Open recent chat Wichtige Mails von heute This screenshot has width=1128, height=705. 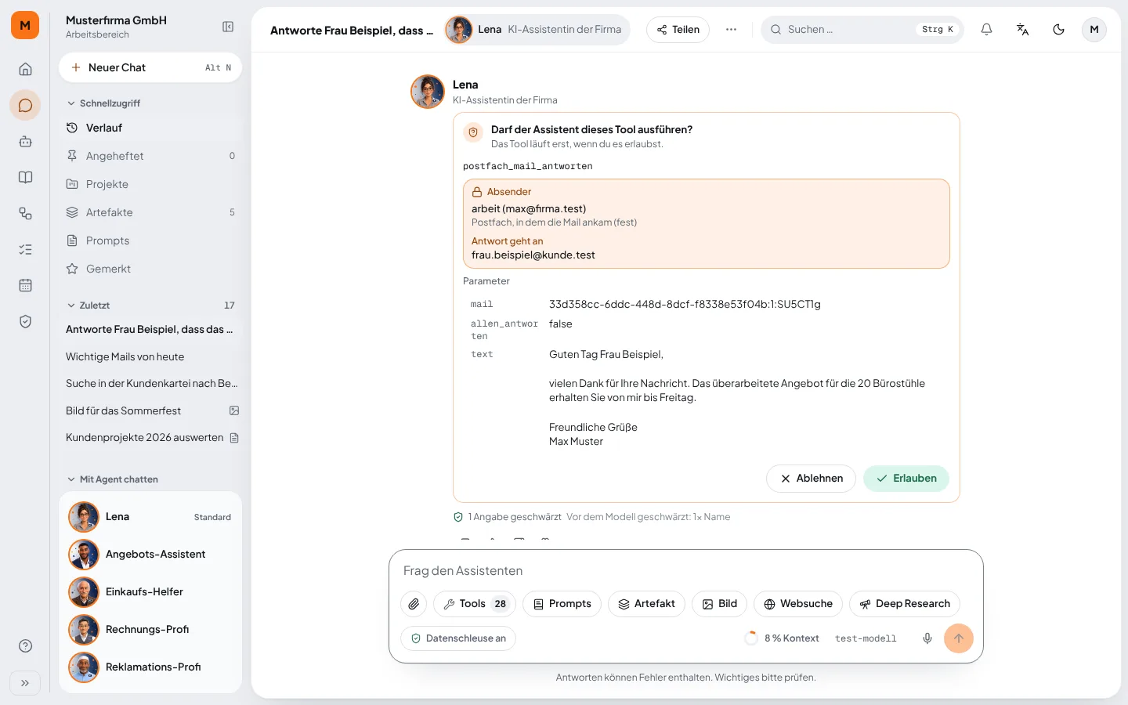tap(150, 356)
